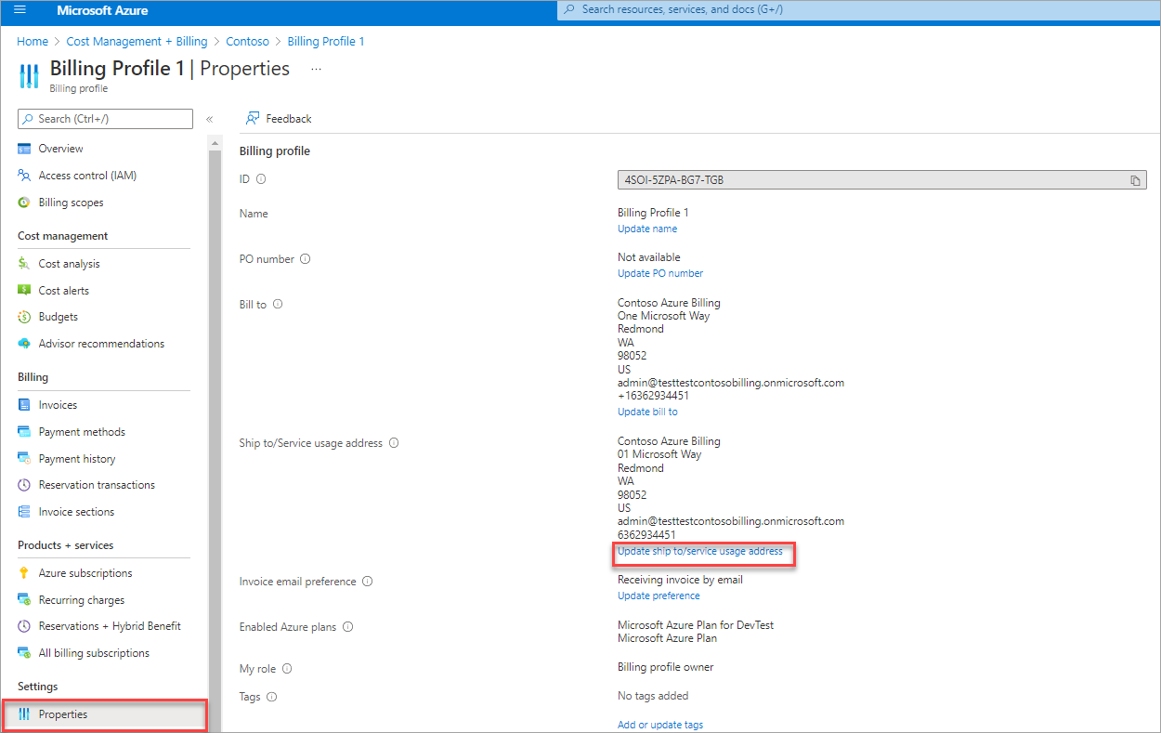Copy the billing profile ID
This screenshot has width=1161, height=733.
(1135, 180)
